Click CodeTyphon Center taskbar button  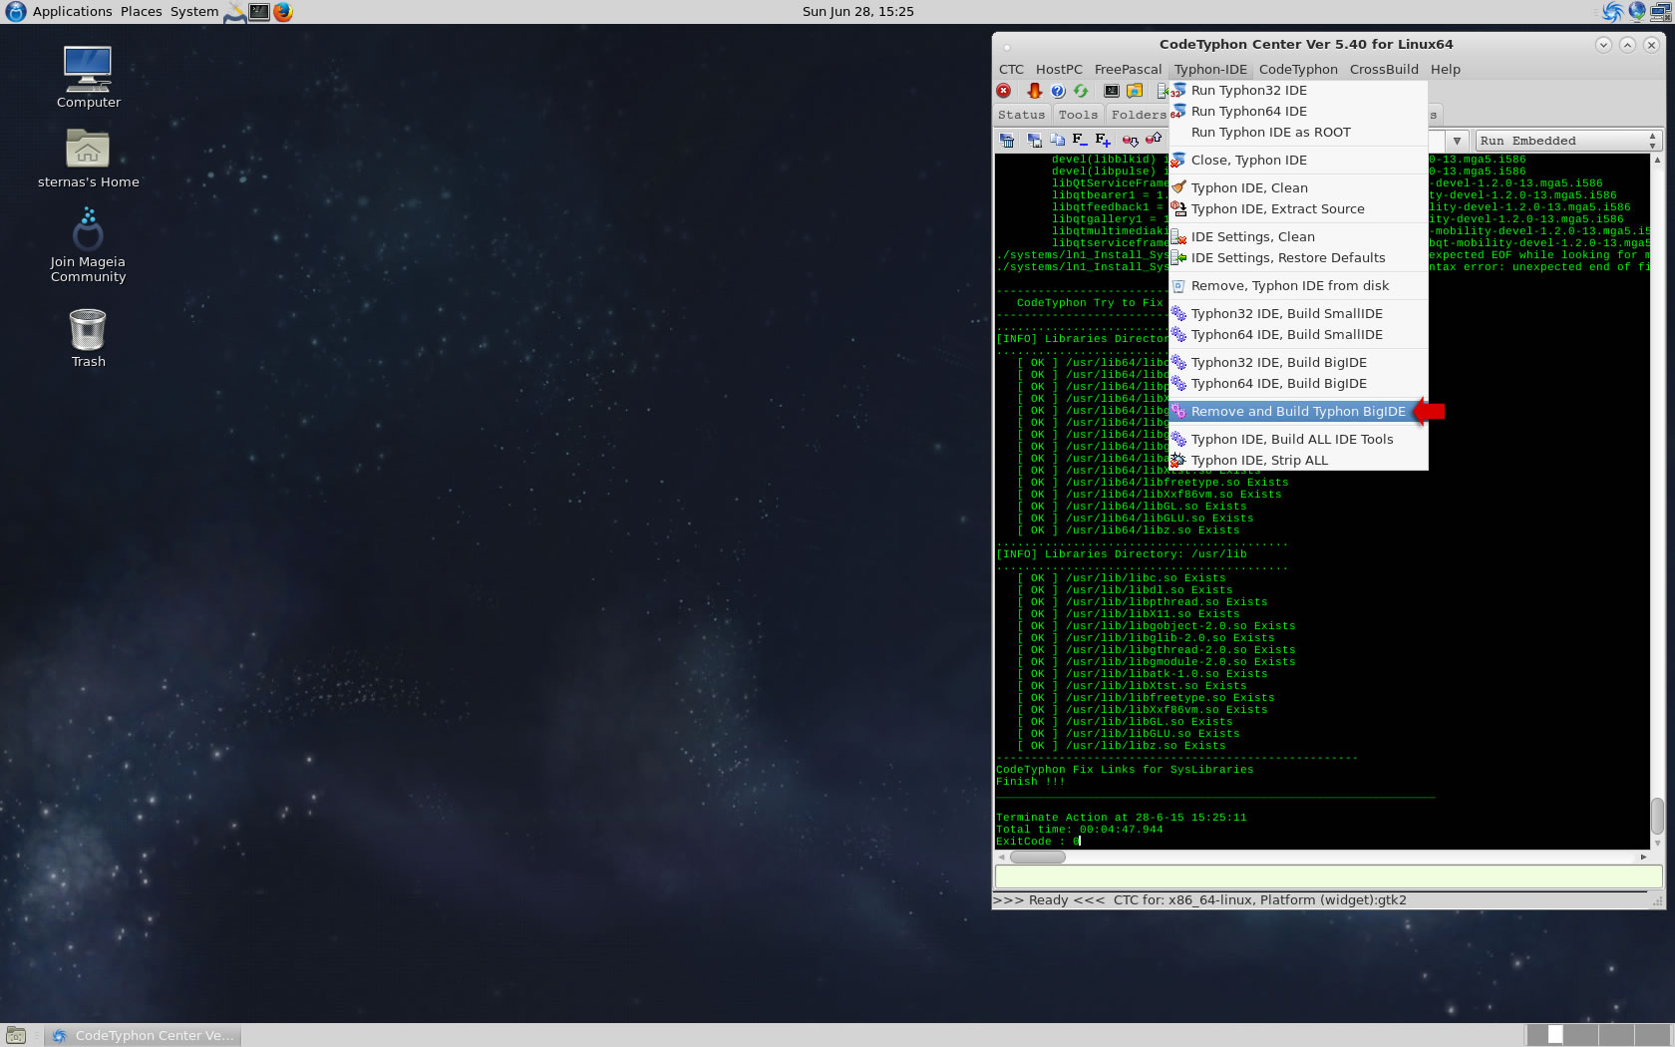tap(143, 1036)
